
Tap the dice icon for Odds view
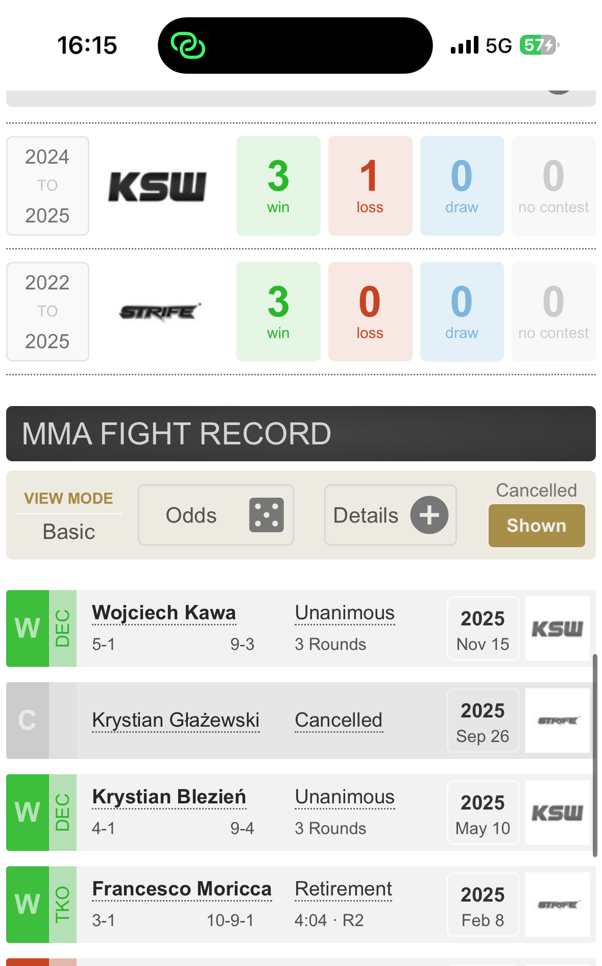[266, 515]
